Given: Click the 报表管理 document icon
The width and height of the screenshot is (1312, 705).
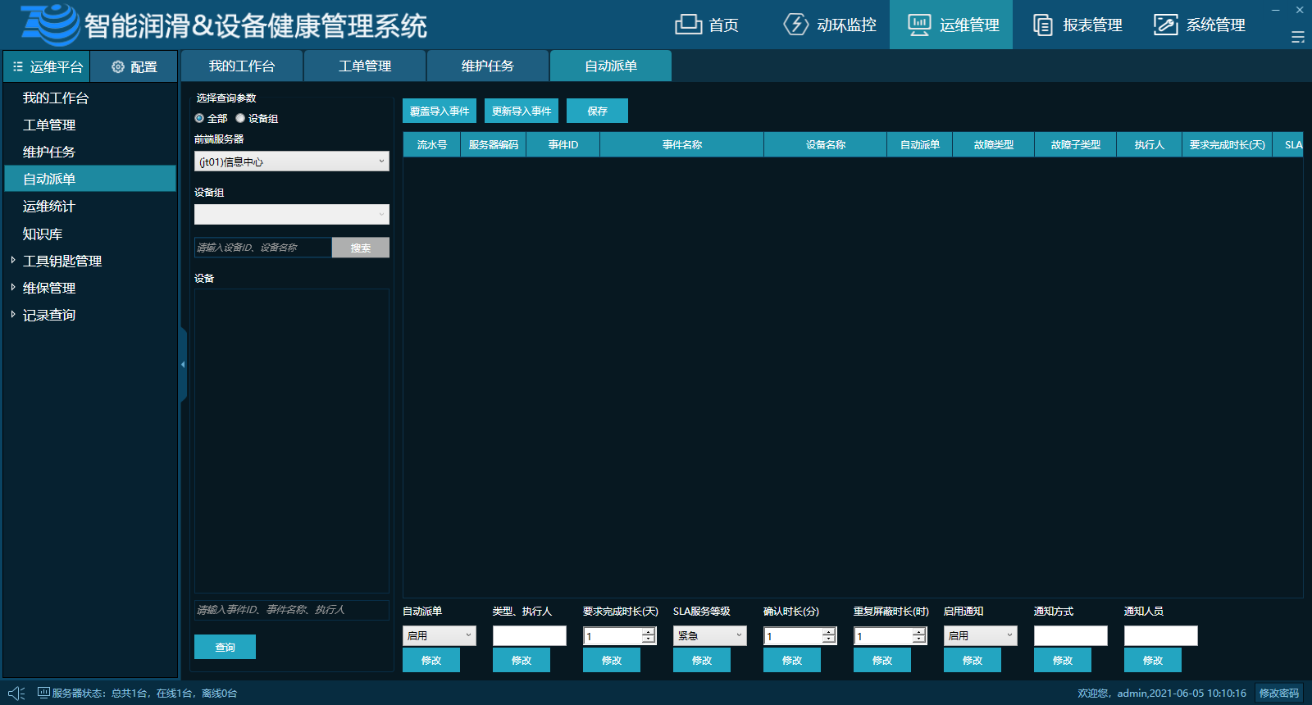Looking at the screenshot, I should point(1042,25).
